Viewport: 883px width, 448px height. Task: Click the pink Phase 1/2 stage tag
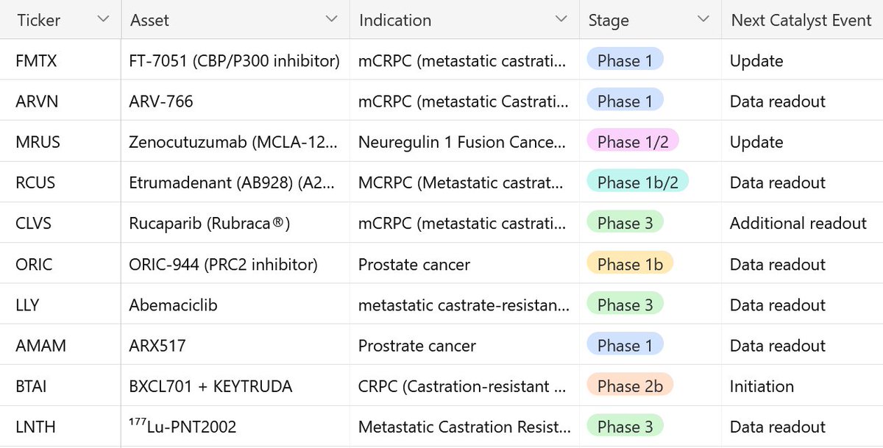click(633, 141)
